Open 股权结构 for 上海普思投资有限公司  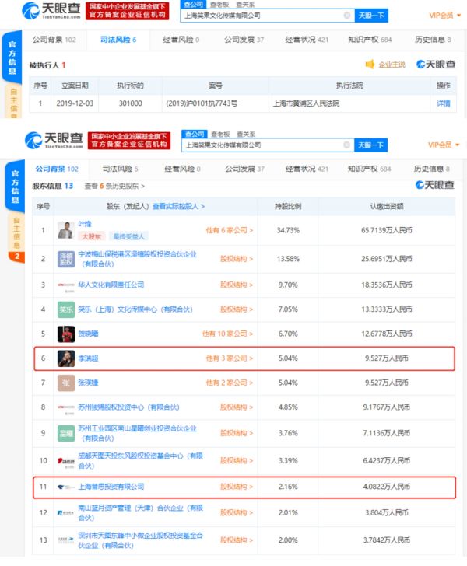click(x=237, y=487)
